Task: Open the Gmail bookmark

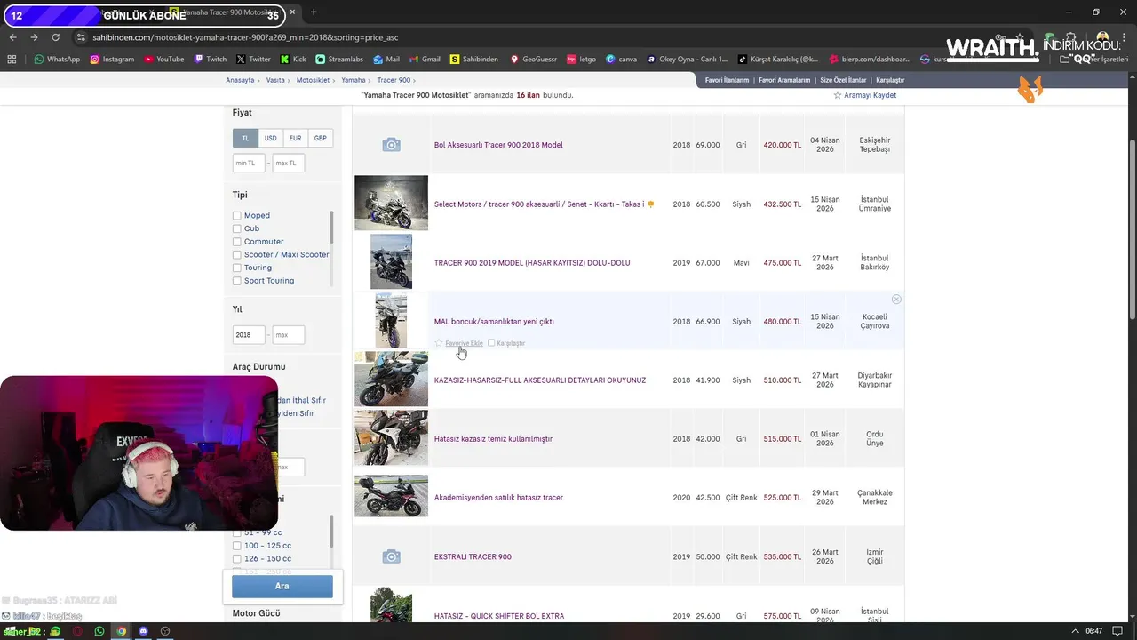Action: click(x=425, y=60)
